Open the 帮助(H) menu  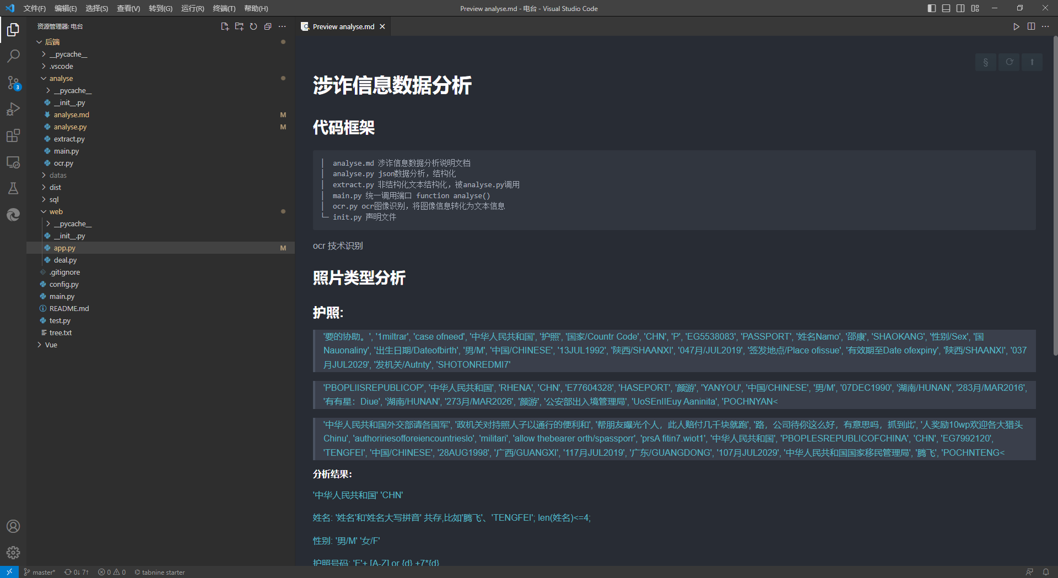click(256, 8)
